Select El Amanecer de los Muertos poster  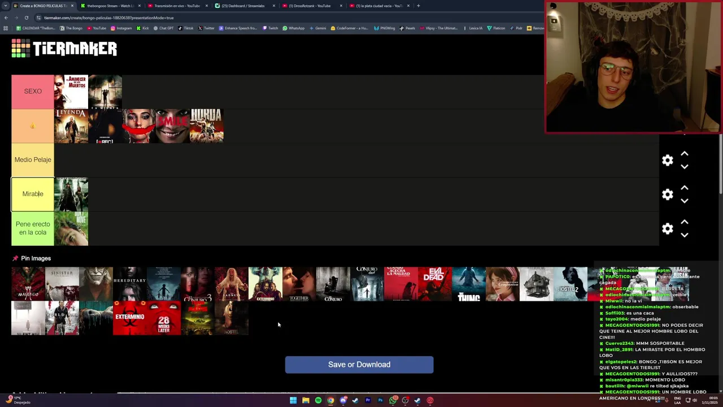[71, 92]
